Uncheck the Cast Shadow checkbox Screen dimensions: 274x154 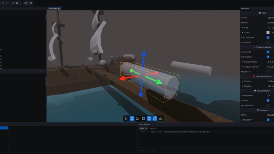268,38
